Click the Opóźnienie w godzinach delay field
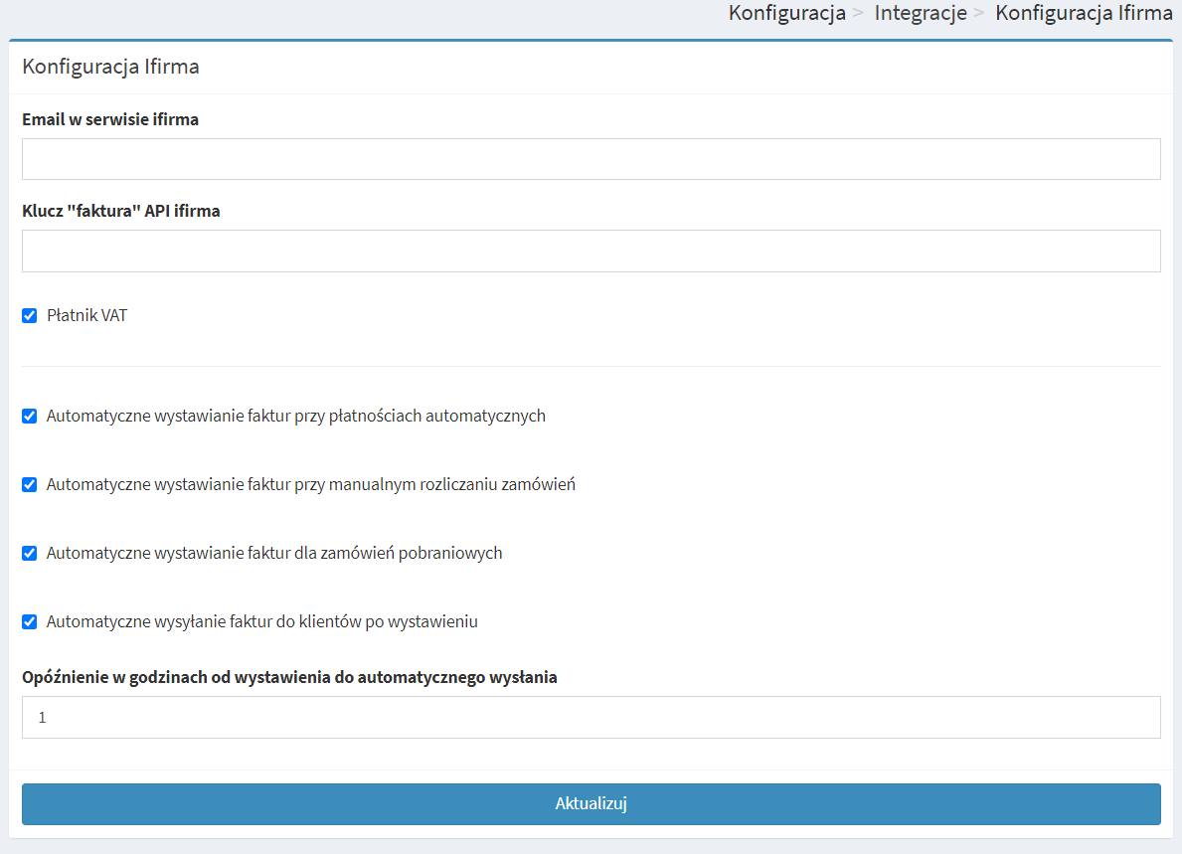Viewport: 1182px width, 854px height. pyautogui.click(x=591, y=717)
